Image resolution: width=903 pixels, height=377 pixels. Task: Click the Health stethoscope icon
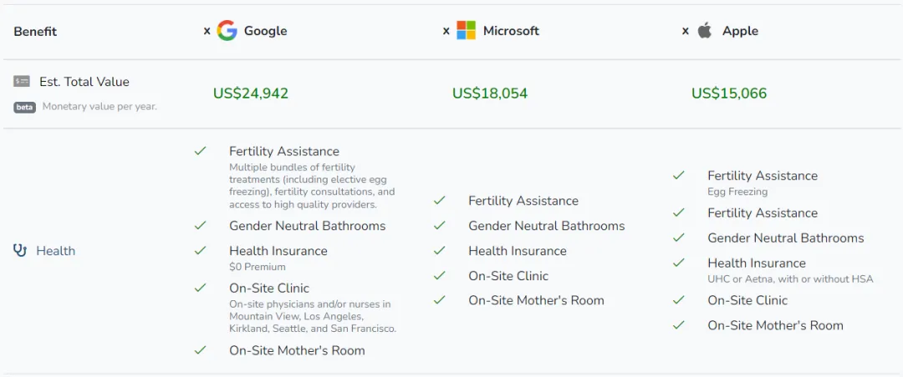(x=20, y=250)
